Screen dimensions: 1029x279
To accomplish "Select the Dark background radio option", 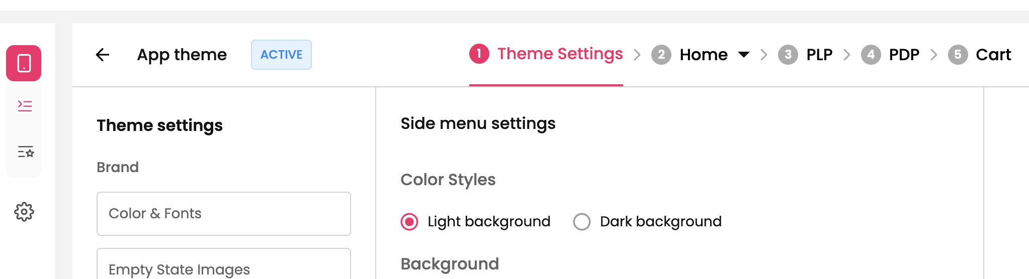I will coord(582,222).
